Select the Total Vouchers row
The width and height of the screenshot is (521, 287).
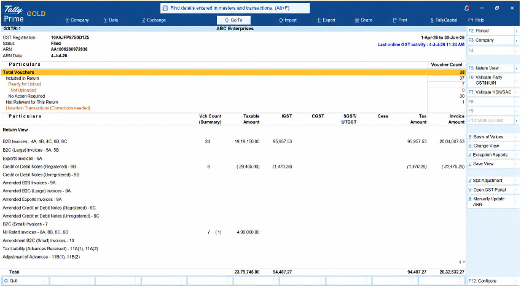[233, 72]
